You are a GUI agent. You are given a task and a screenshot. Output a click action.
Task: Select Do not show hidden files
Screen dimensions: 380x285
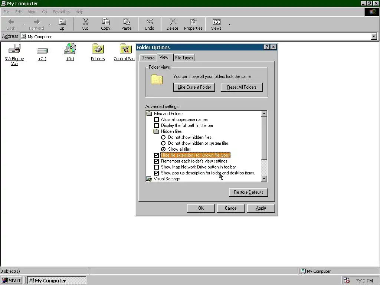click(163, 137)
